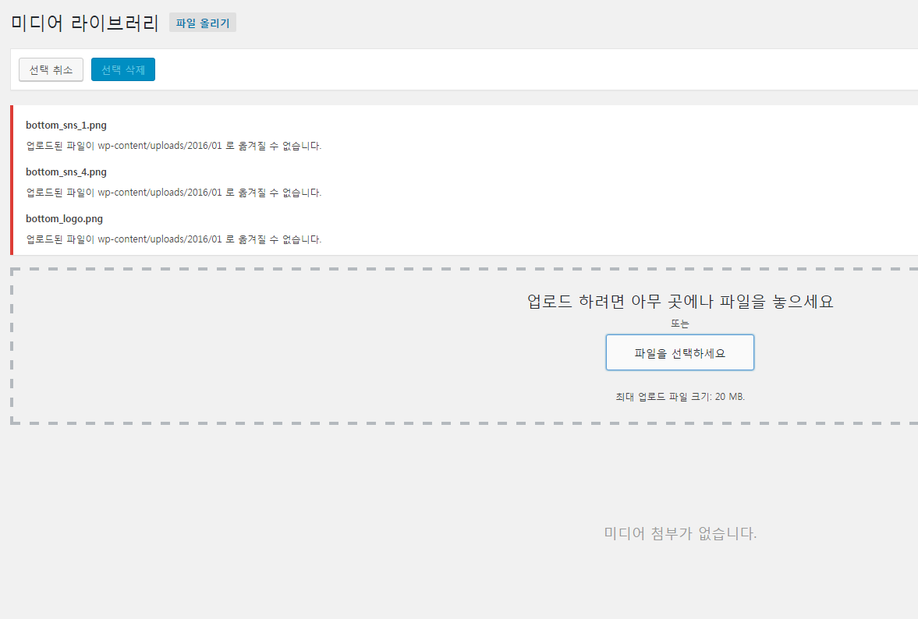This screenshot has width=918, height=619.
Task: Click the blue 선택 삭제 button
Action: [123, 69]
